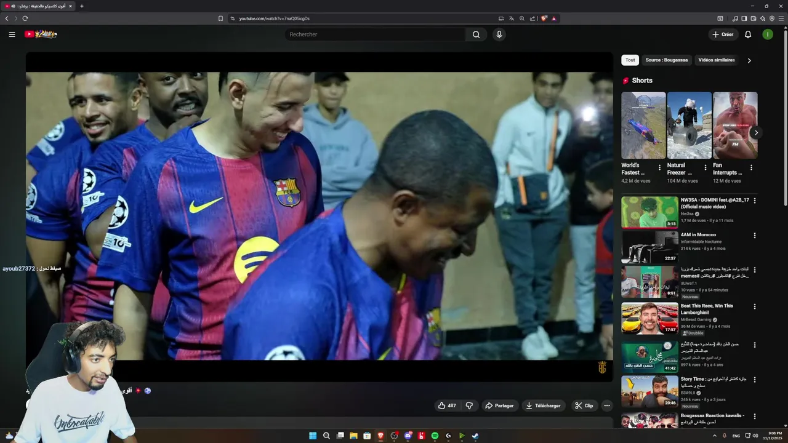
Task: Open 4AM in Morocco thumbnail
Action: (x=649, y=247)
